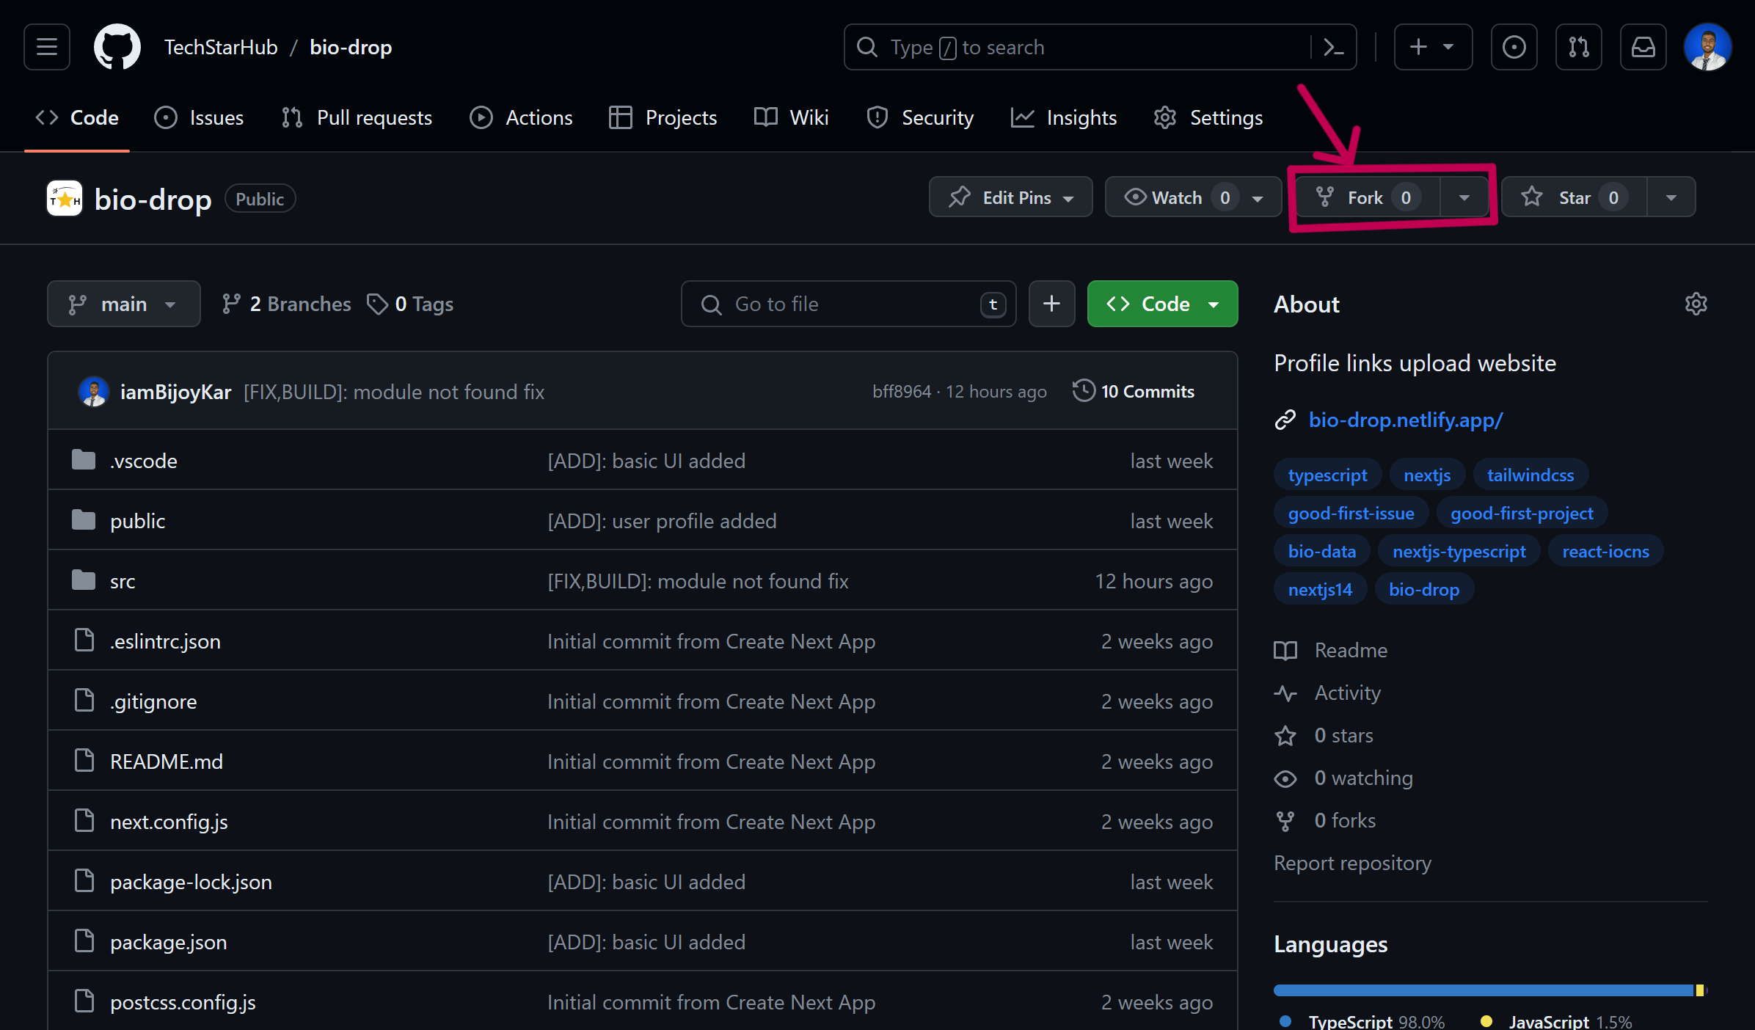Click the typescript topic tag

coord(1327,475)
